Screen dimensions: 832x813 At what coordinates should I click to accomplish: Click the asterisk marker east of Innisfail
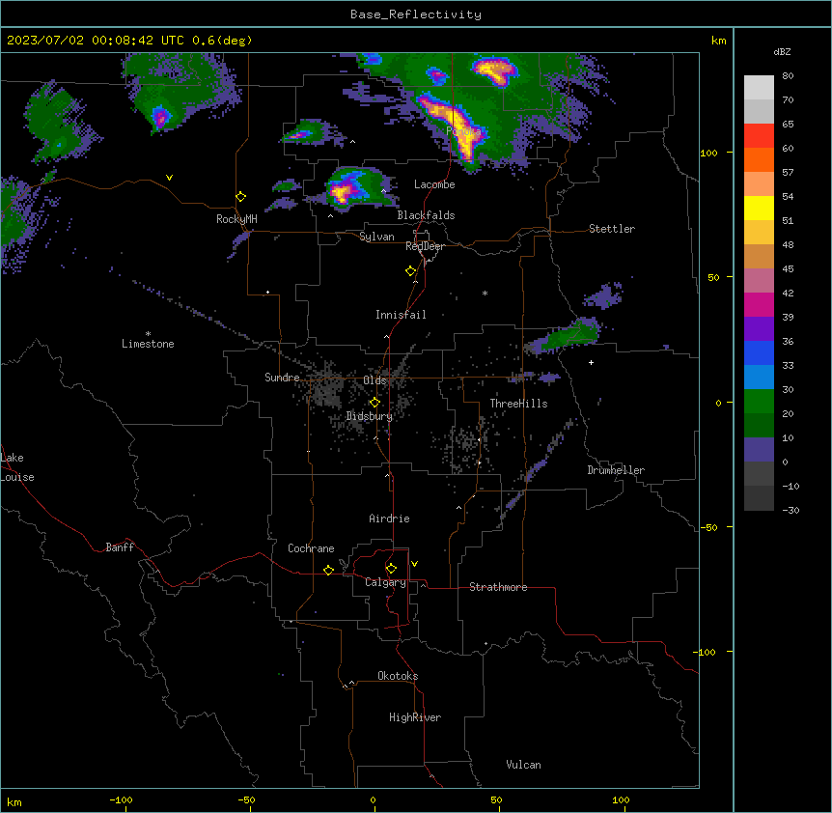(485, 293)
